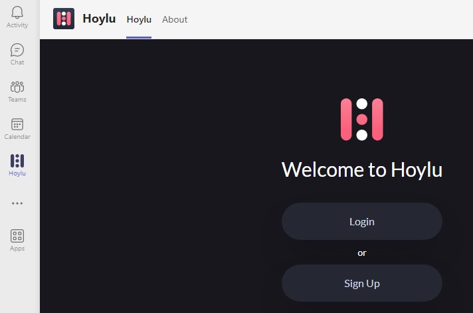
Task: Click the large Hoylu welcome logo
Action: point(361,120)
